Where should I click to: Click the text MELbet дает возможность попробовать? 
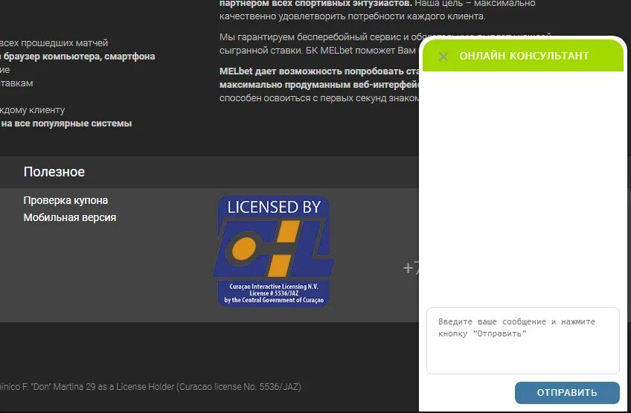312,71
